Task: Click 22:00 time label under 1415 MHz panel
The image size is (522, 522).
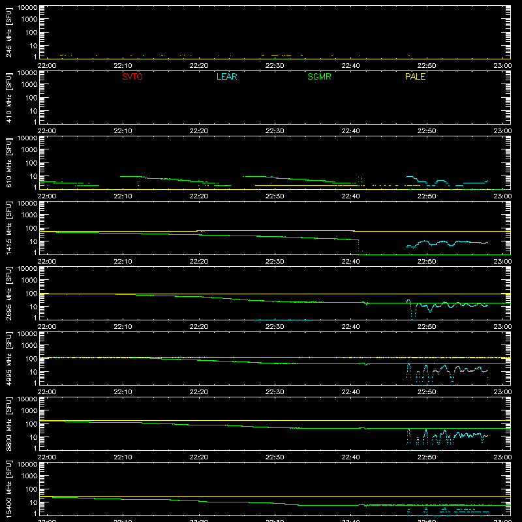Action: (x=47, y=262)
